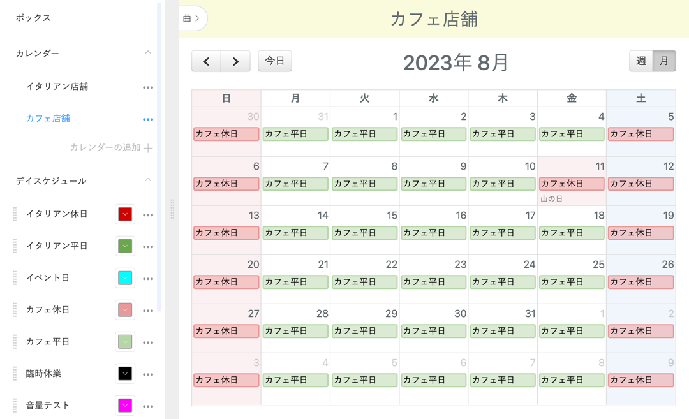The image size is (689, 419).
Task: Open the red color dropdown for イタリアン休日
Action: pos(125,214)
